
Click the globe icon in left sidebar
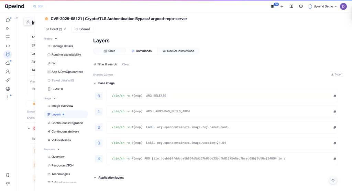[8, 89]
